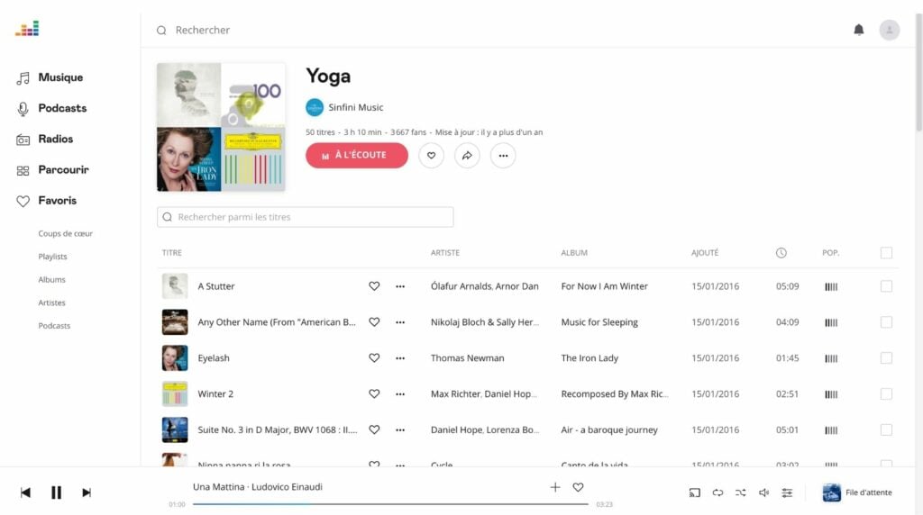923x515 pixels.
Task: Sort tracks by POP. column
Action: pos(830,253)
